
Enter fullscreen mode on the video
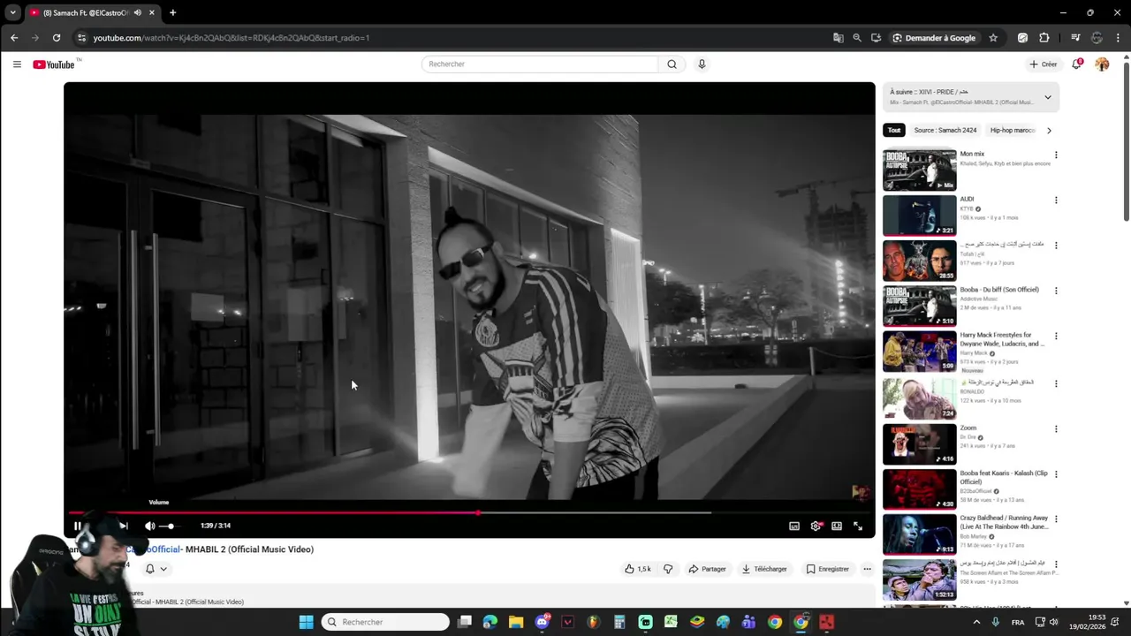858,526
